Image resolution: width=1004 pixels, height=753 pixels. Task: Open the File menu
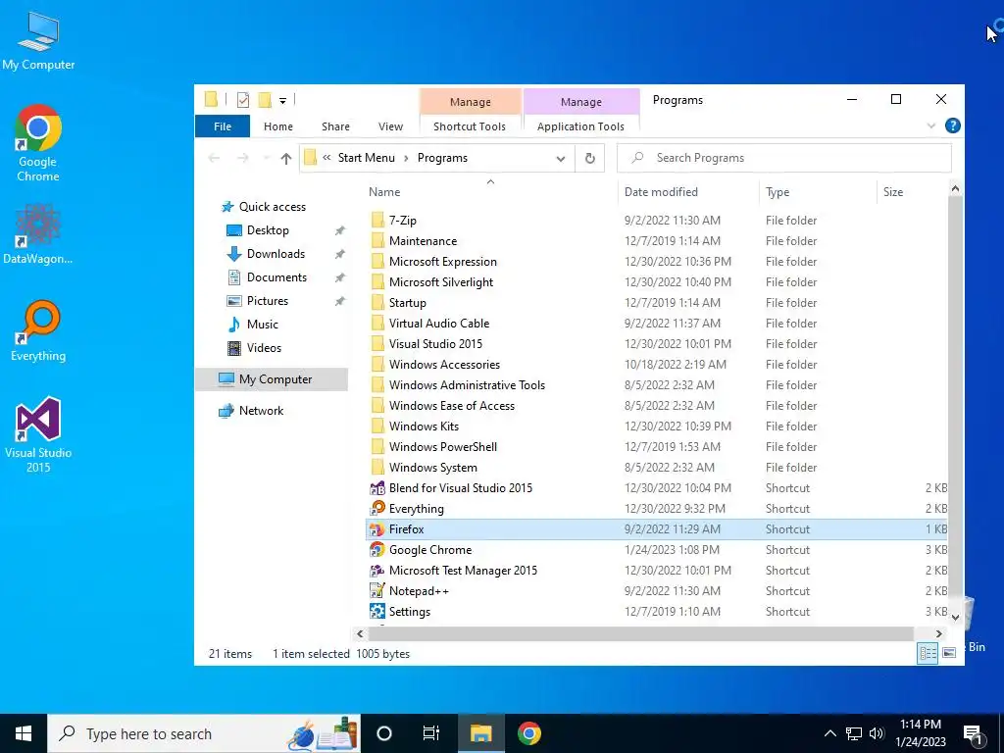223,126
